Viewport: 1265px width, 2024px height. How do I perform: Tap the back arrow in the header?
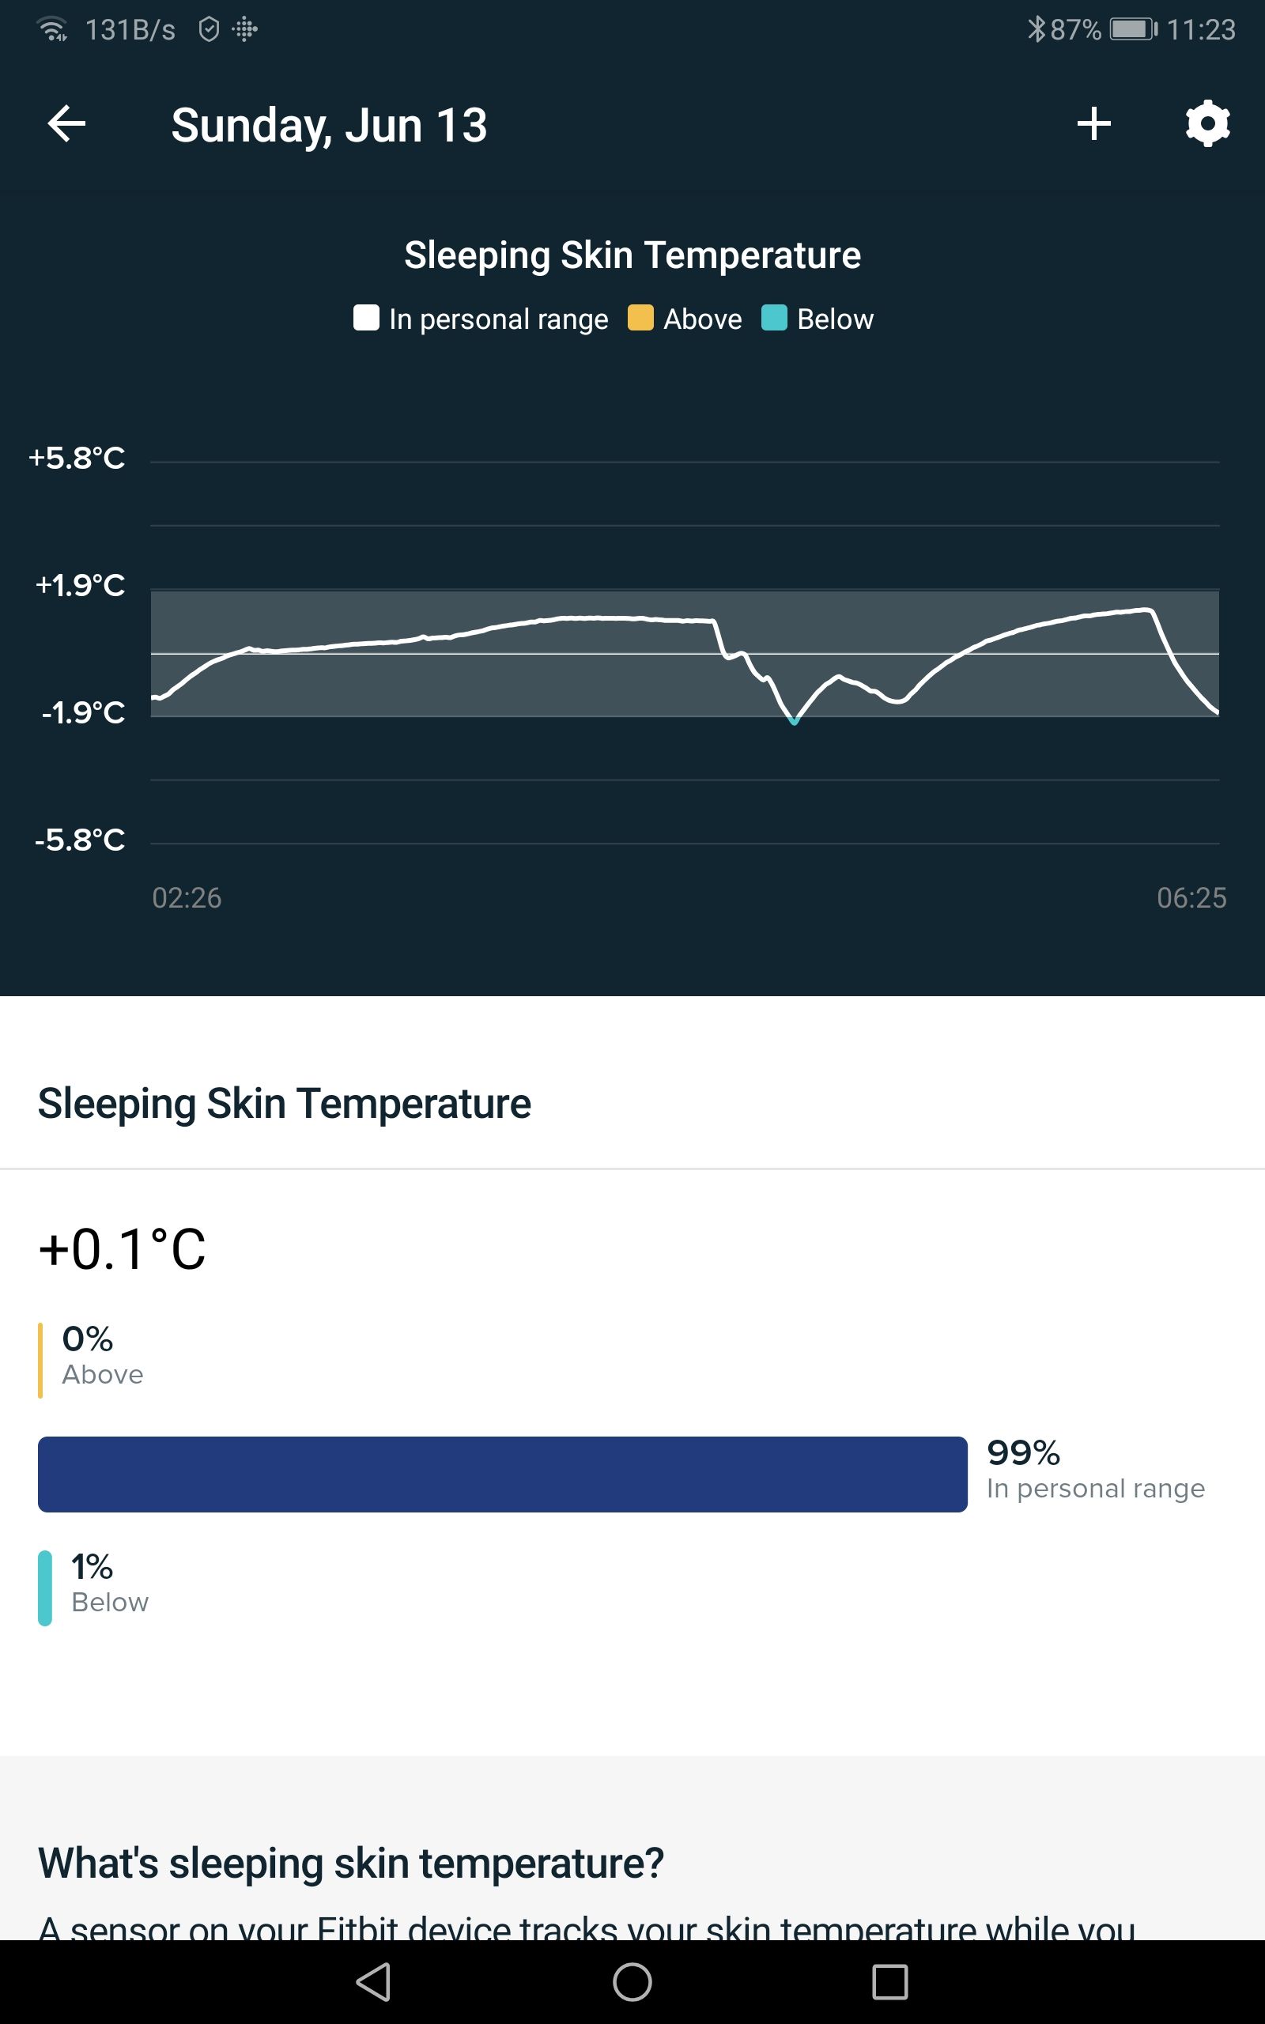click(x=67, y=124)
